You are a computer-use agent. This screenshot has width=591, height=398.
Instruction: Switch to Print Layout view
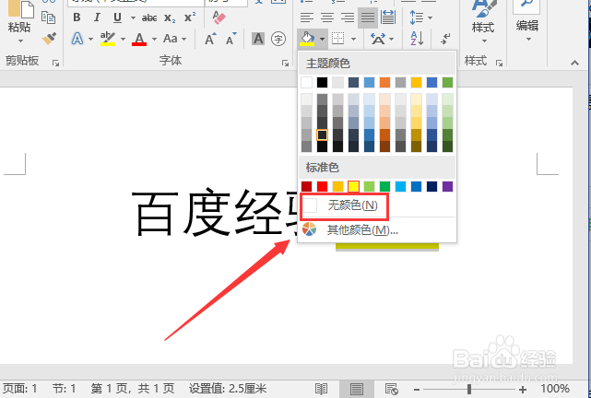click(356, 389)
